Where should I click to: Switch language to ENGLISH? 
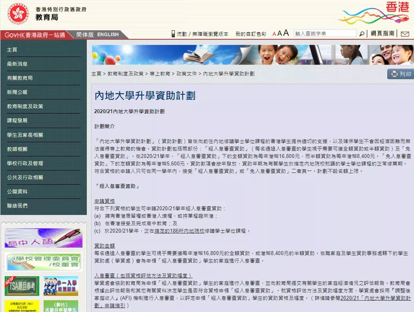pos(108,35)
